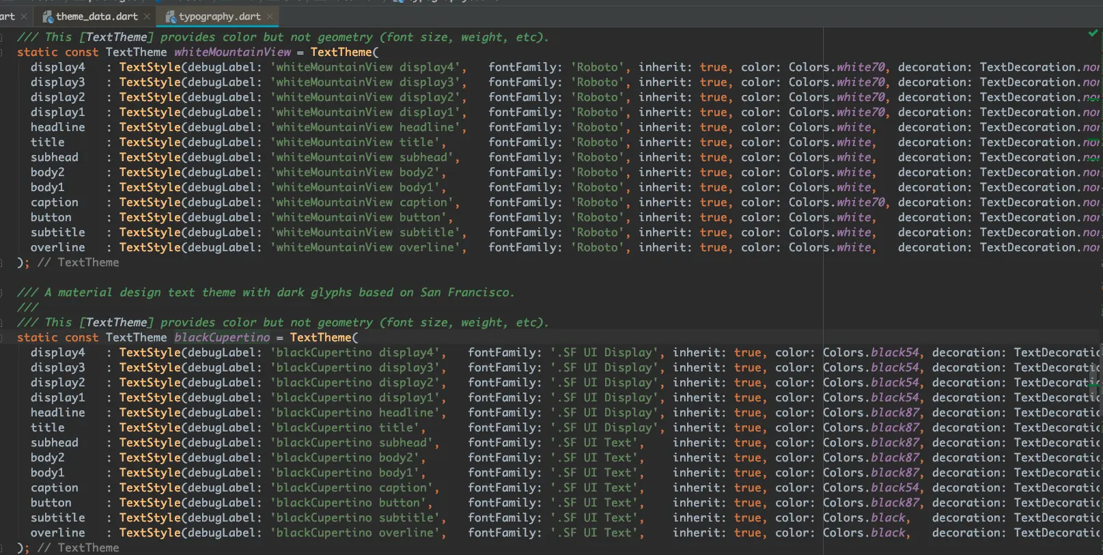The image size is (1103, 555).
Task: Click the string 'blackCupertino caption'
Action: pyautogui.click(x=352, y=488)
